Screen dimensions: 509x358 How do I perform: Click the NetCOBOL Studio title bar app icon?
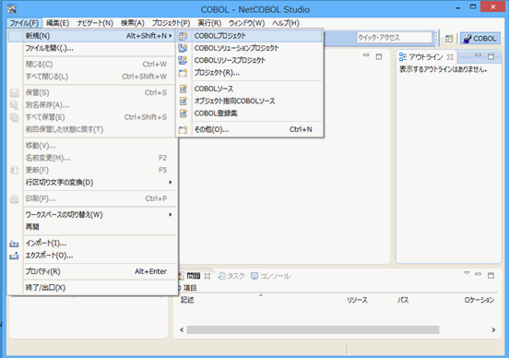pyautogui.click(x=12, y=9)
